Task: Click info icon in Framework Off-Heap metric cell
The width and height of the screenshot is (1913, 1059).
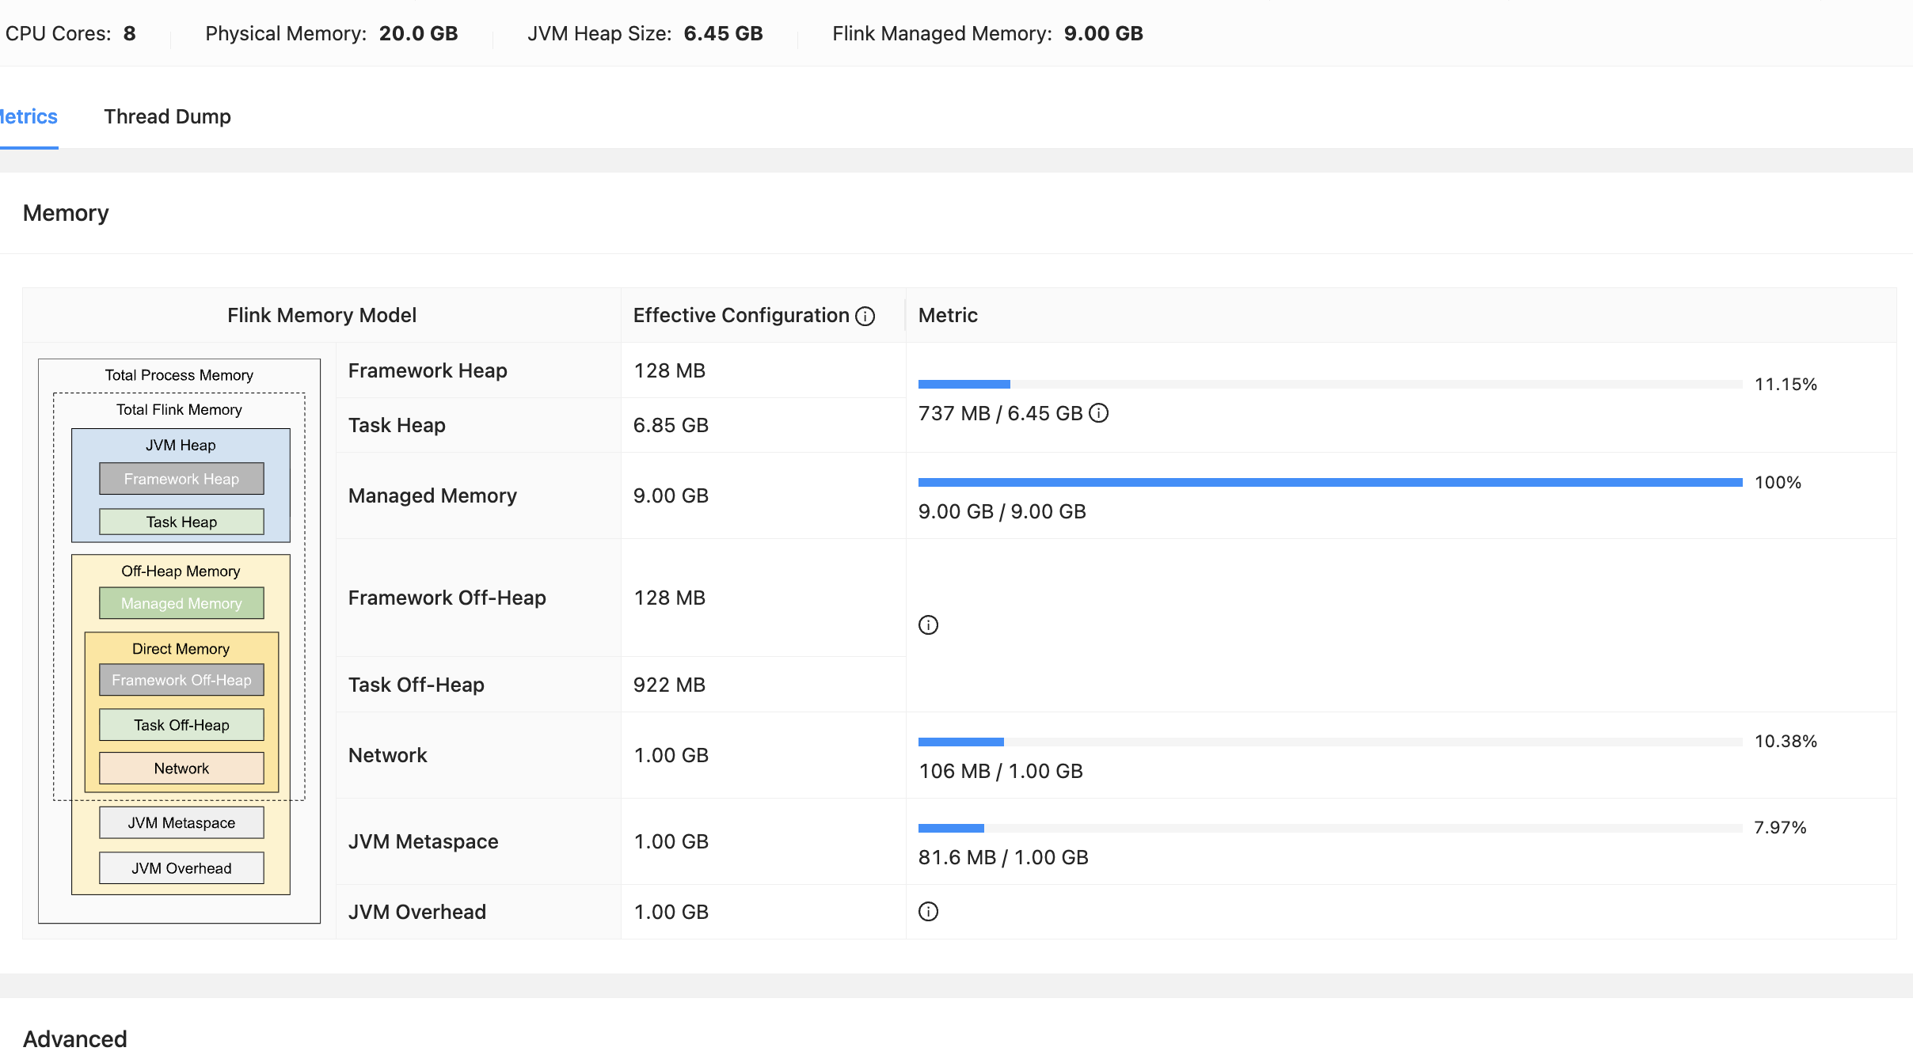Action: click(928, 625)
